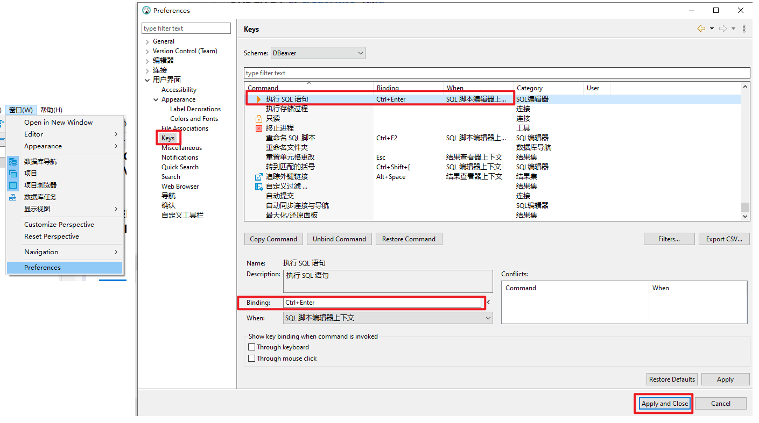Select Customize Perspective menu item
The image size is (759, 423).
tap(65, 225)
